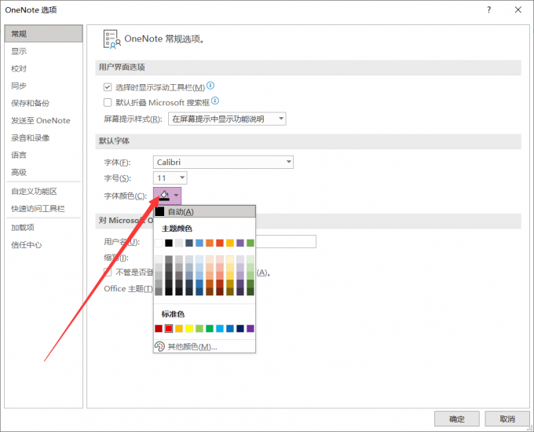Pick the blue theme color swatch
The image size is (534, 432).
click(199, 243)
